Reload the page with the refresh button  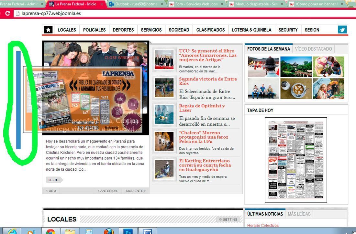coord(7,13)
